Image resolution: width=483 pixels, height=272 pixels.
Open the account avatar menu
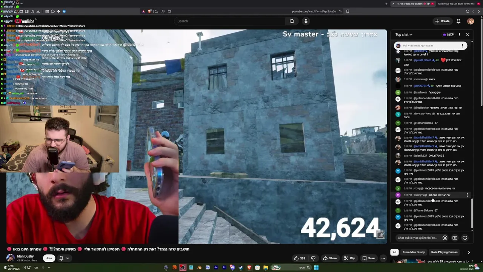click(471, 21)
